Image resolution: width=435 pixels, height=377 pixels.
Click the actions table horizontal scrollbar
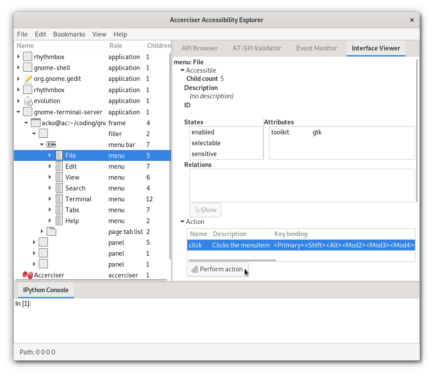232,260
